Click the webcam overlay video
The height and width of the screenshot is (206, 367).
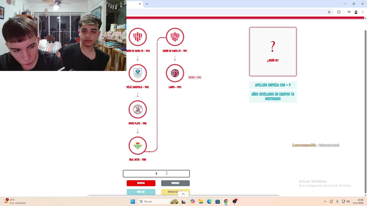[63, 35]
